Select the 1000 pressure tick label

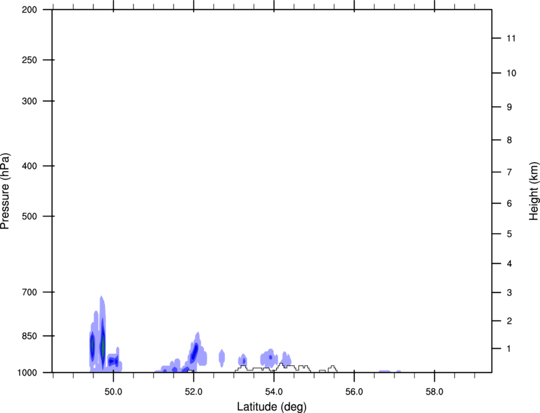(x=27, y=373)
